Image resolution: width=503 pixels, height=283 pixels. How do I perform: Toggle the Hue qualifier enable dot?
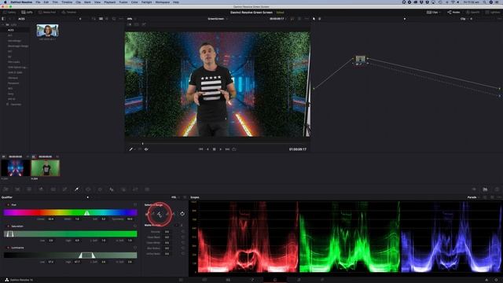tap(9, 204)
